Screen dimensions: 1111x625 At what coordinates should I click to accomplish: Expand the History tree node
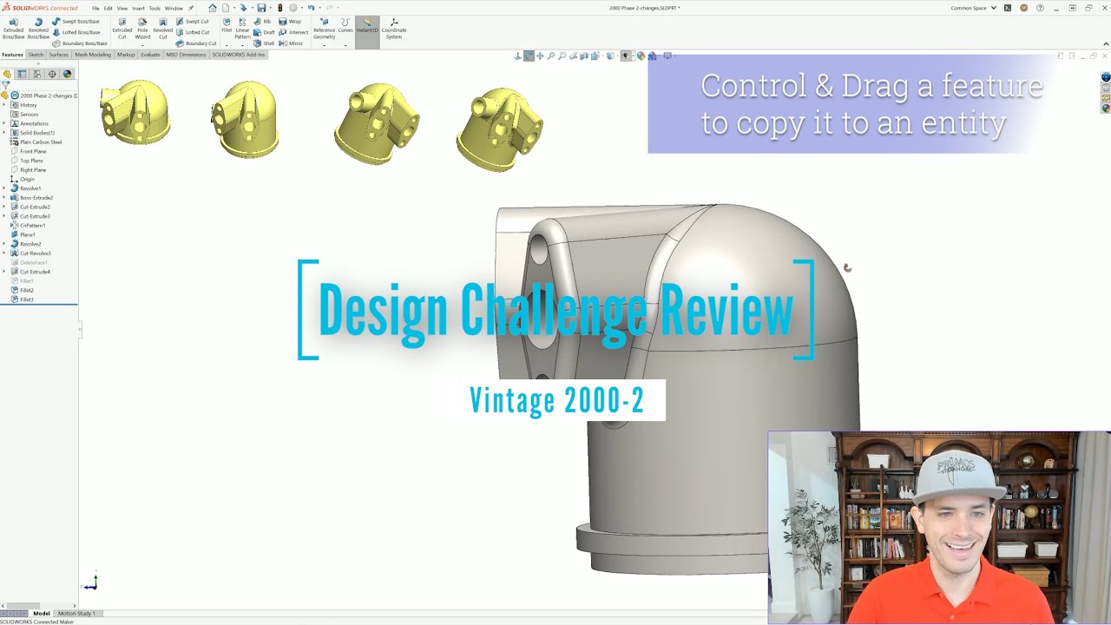(4, 105)
